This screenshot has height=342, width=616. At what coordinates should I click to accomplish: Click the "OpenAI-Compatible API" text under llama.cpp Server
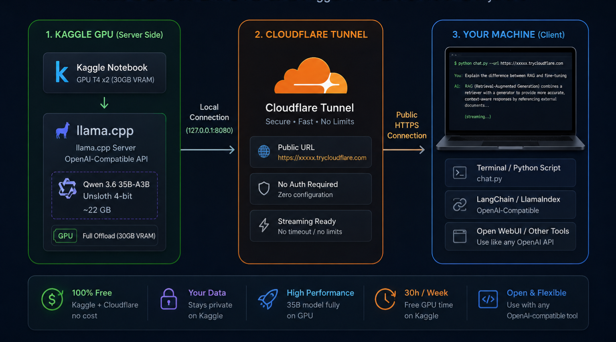(106, 159)
